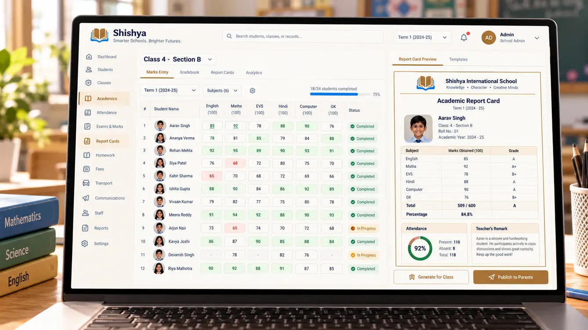Click student name Kavya Joshi
588x330 pixels.
coord(179,241)
